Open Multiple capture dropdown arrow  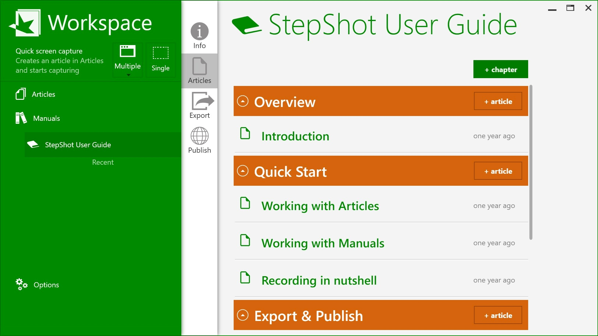click(x=129, y=75)
